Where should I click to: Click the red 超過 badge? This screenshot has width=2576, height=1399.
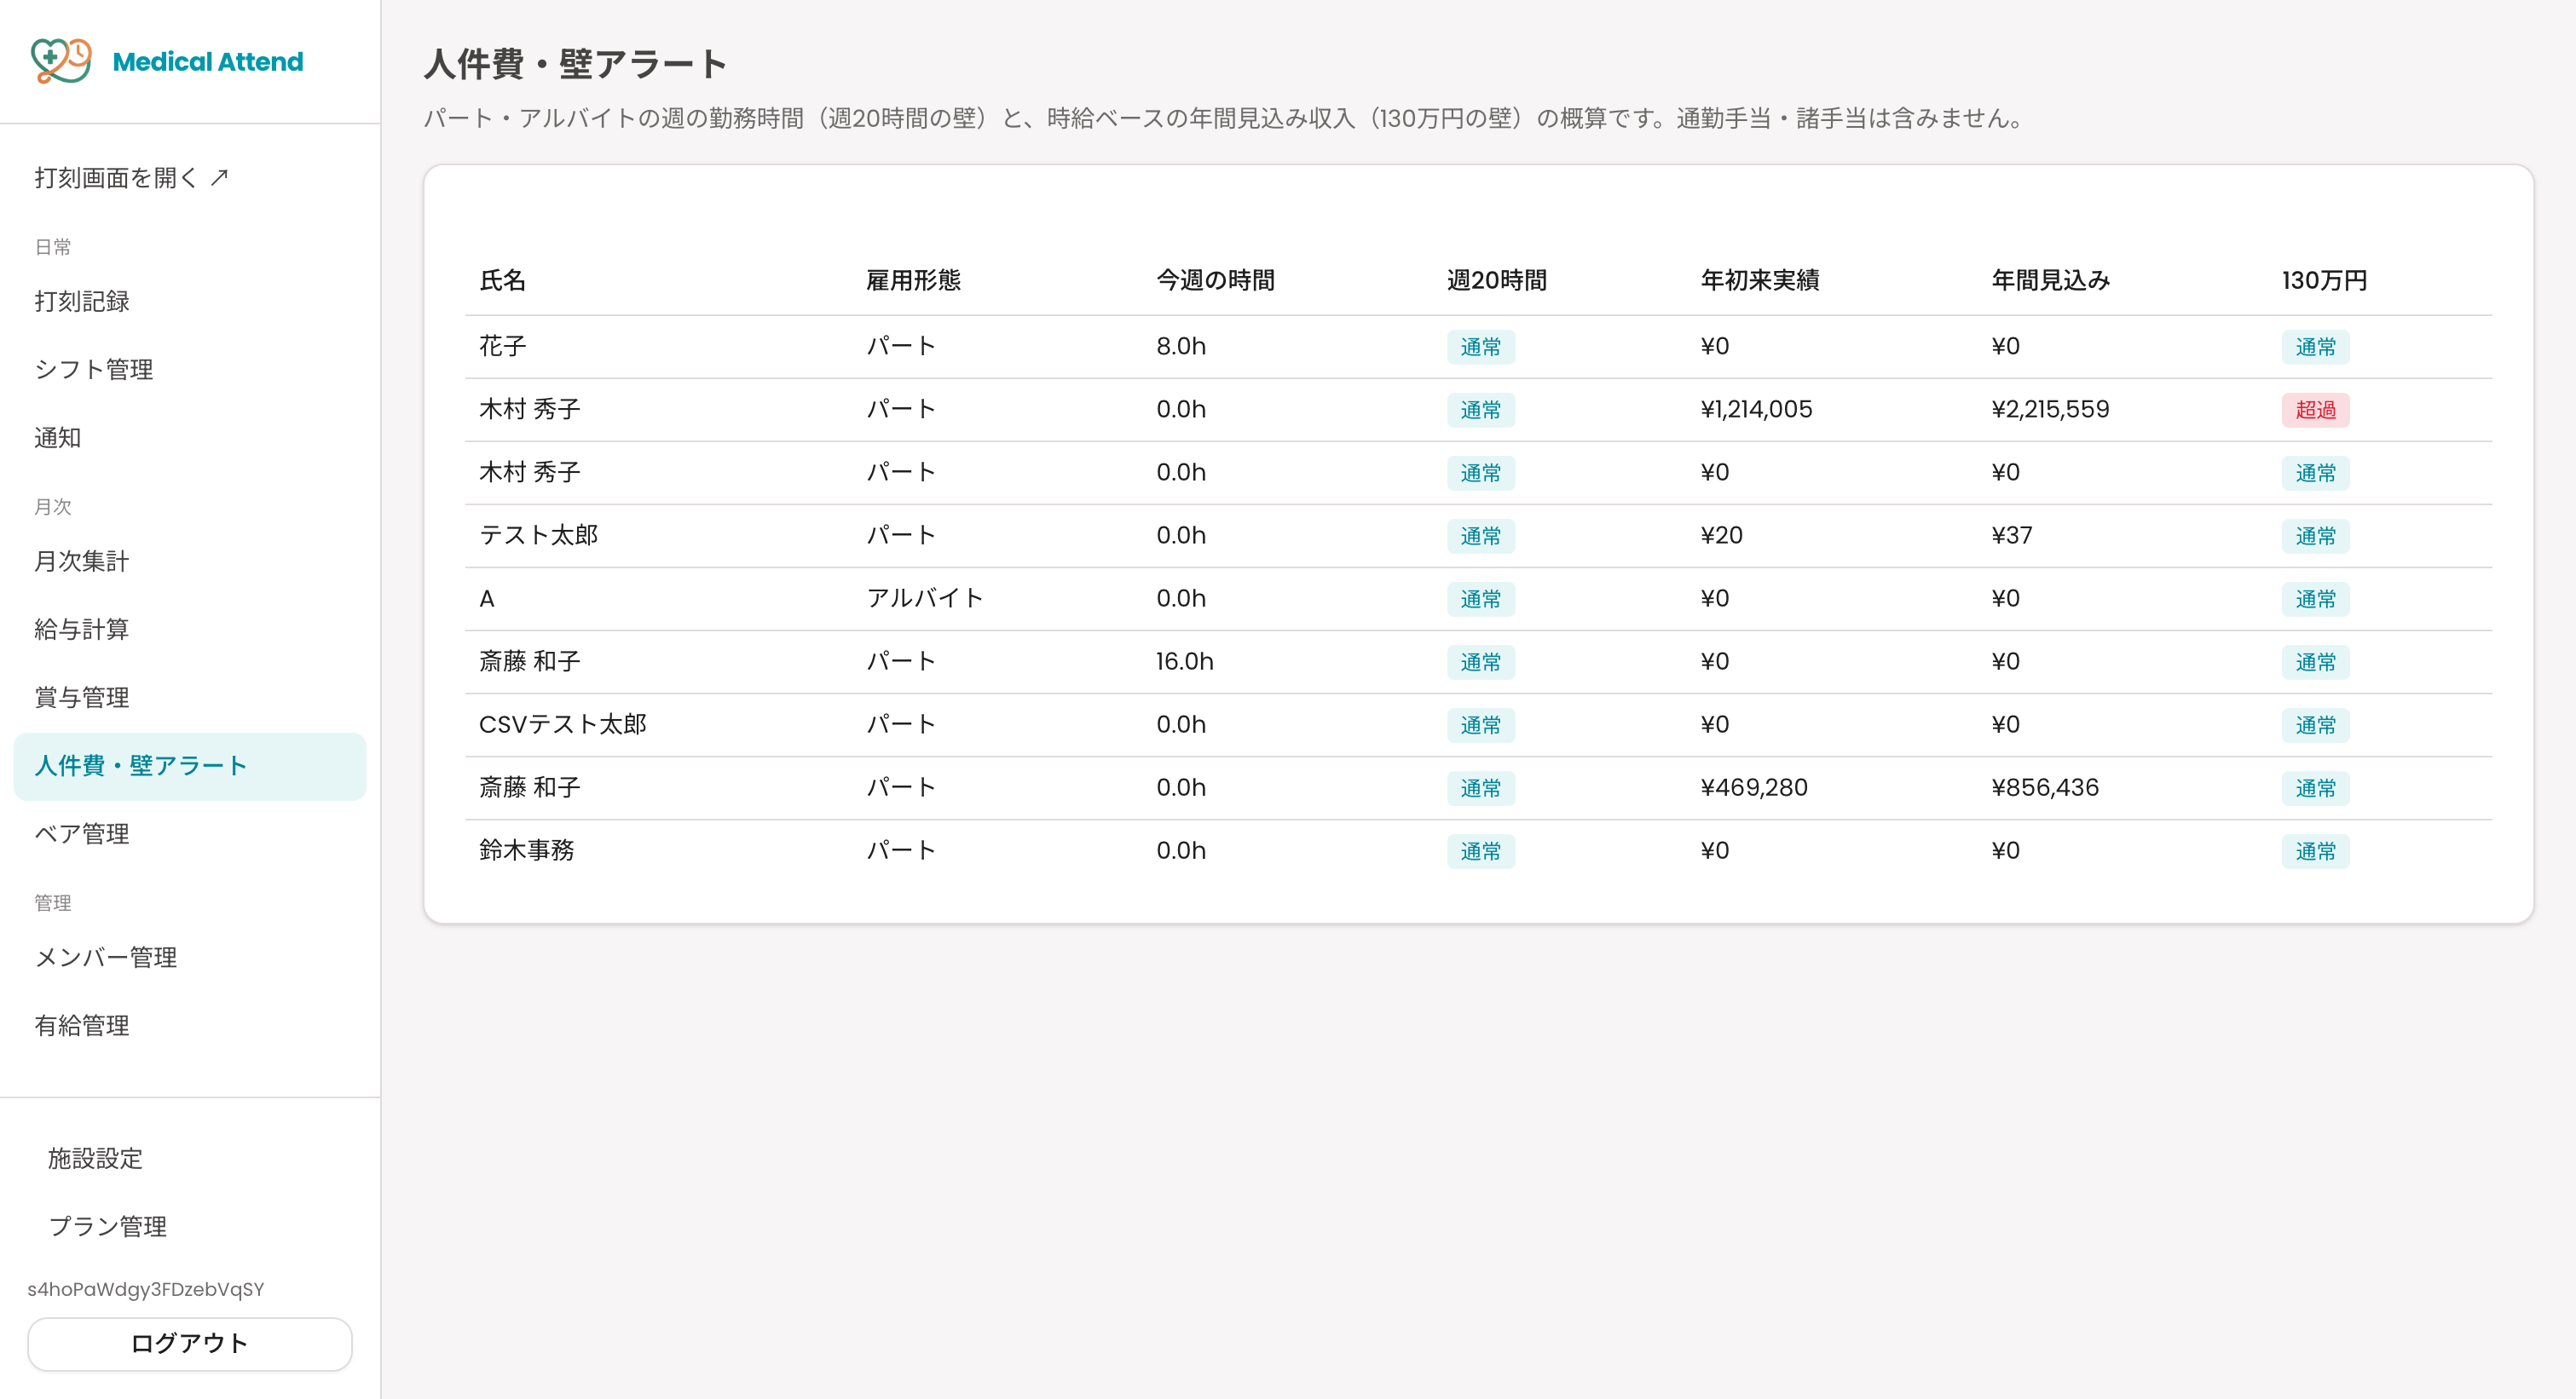[x=2315, y=410]
